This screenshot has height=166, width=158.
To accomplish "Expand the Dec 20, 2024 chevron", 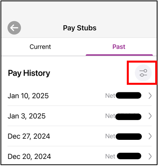I will [150, 156].
